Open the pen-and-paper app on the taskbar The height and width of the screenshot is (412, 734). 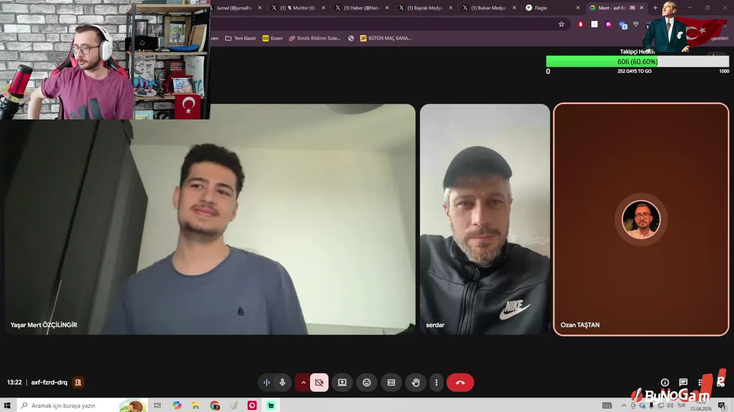233,406
